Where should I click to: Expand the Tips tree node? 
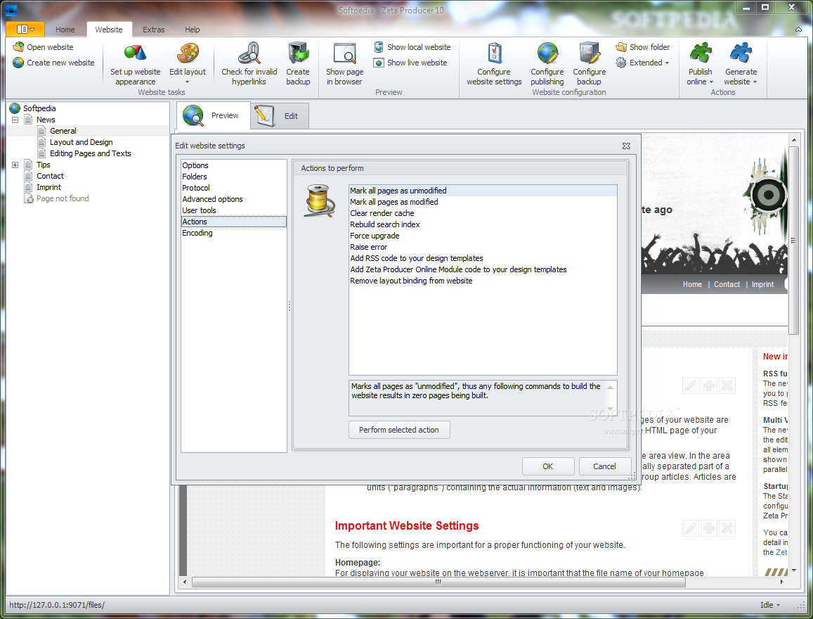[15, 165]
